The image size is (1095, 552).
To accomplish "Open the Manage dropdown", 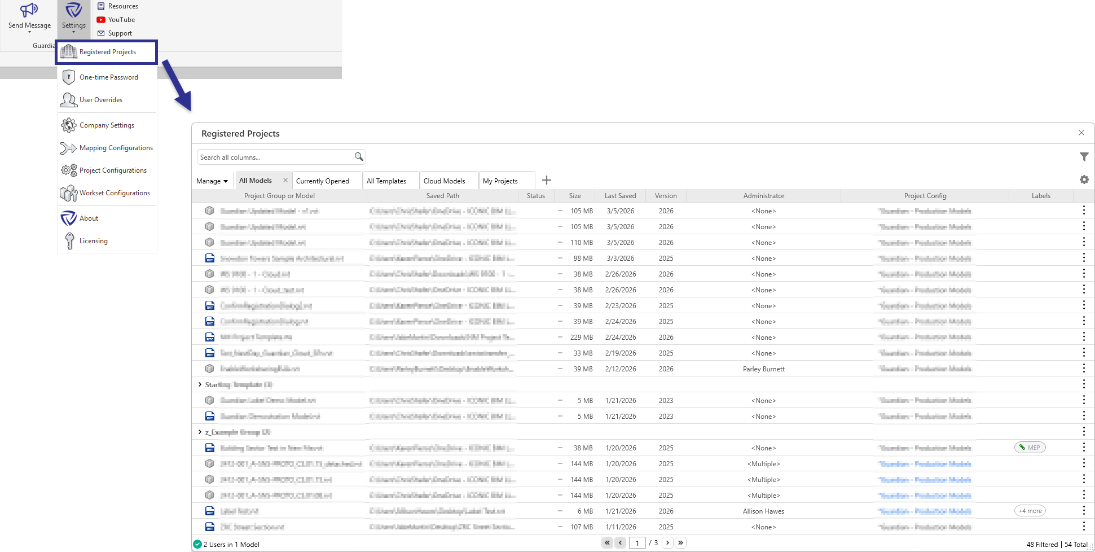I will tap(212, 181).
